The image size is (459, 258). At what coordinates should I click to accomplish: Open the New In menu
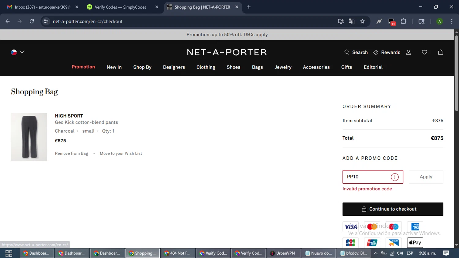point(114,67)
